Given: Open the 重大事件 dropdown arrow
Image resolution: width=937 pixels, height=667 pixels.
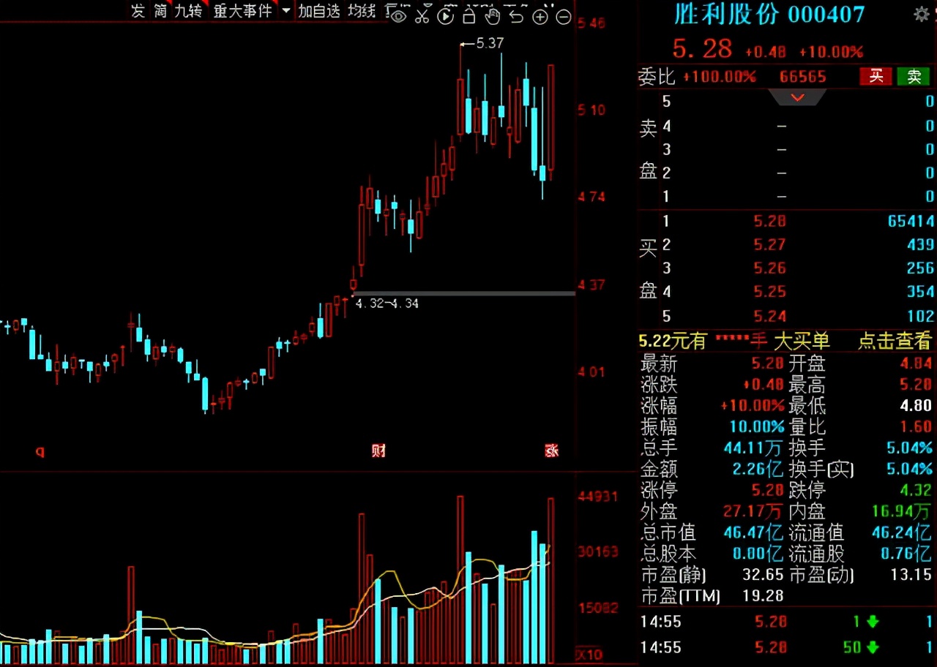Looking at the screenshot, I should tap(285, 12).
